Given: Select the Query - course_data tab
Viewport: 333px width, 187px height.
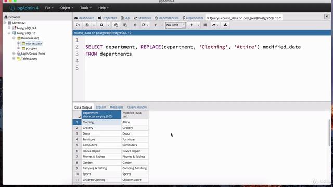Looking at the screenshot, I should [244, 18].
